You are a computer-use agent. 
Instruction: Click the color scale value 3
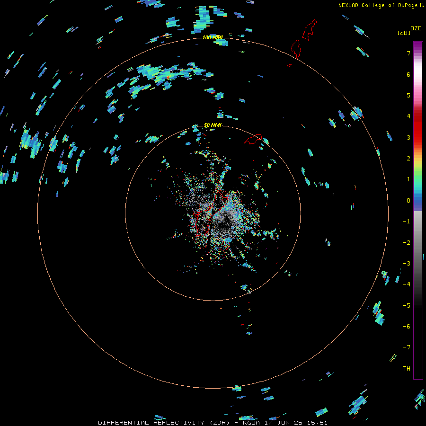point(408,137)
